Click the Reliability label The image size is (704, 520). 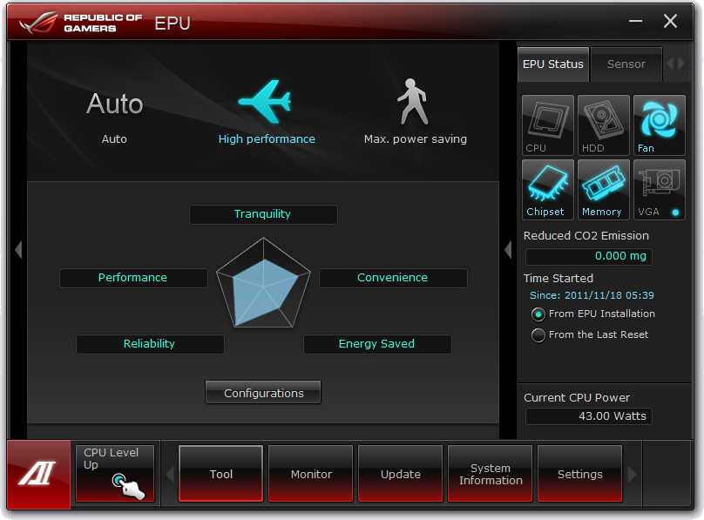click(x=150, y=344)
